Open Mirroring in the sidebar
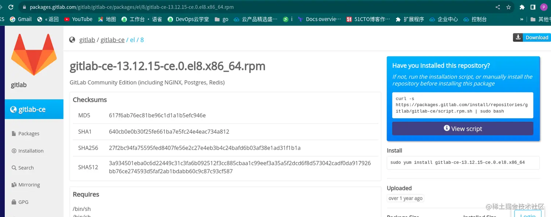 (x=26, y=185)
